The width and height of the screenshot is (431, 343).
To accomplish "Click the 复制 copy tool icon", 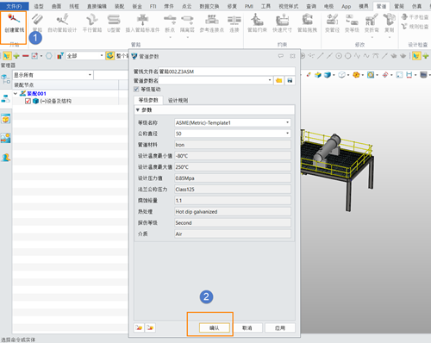I will pos(390,20).
